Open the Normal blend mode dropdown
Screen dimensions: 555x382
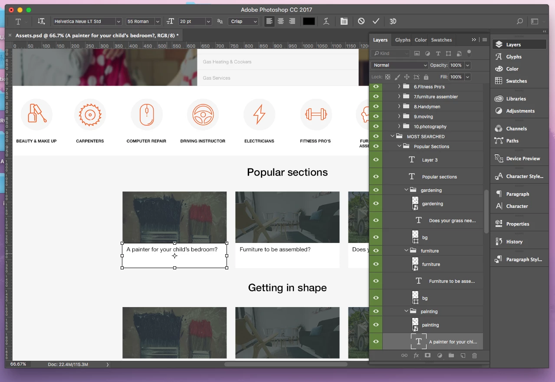click(x=399, y=65)
